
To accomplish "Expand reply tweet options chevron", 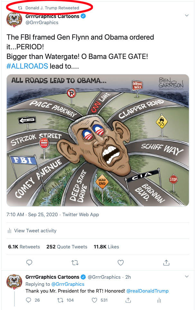I will click(187, 276).
